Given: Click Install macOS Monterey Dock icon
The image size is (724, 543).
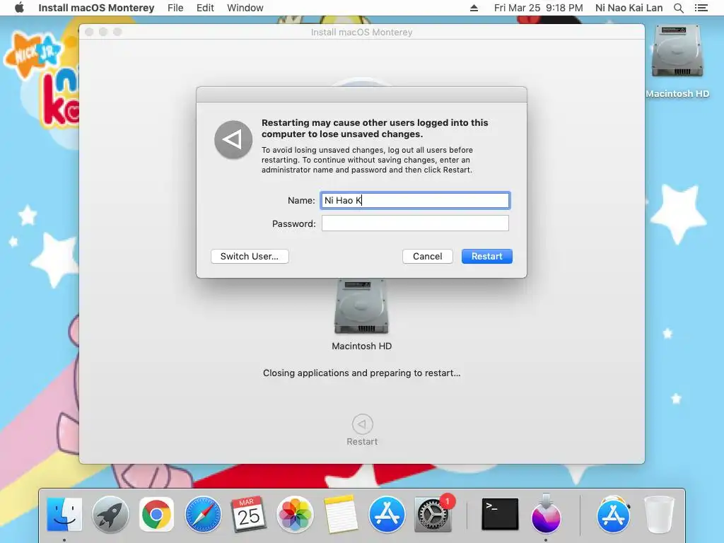Looking at the screenshot, I should (546, 515).
